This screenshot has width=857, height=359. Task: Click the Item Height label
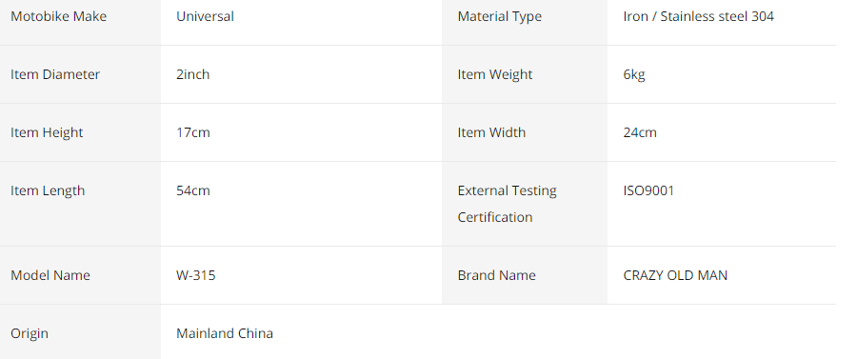[x=47, y=132]
